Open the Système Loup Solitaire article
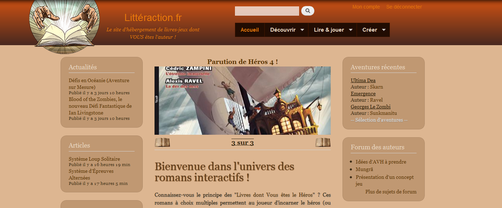This screenshot has height=208, width=502. (94, 159)
